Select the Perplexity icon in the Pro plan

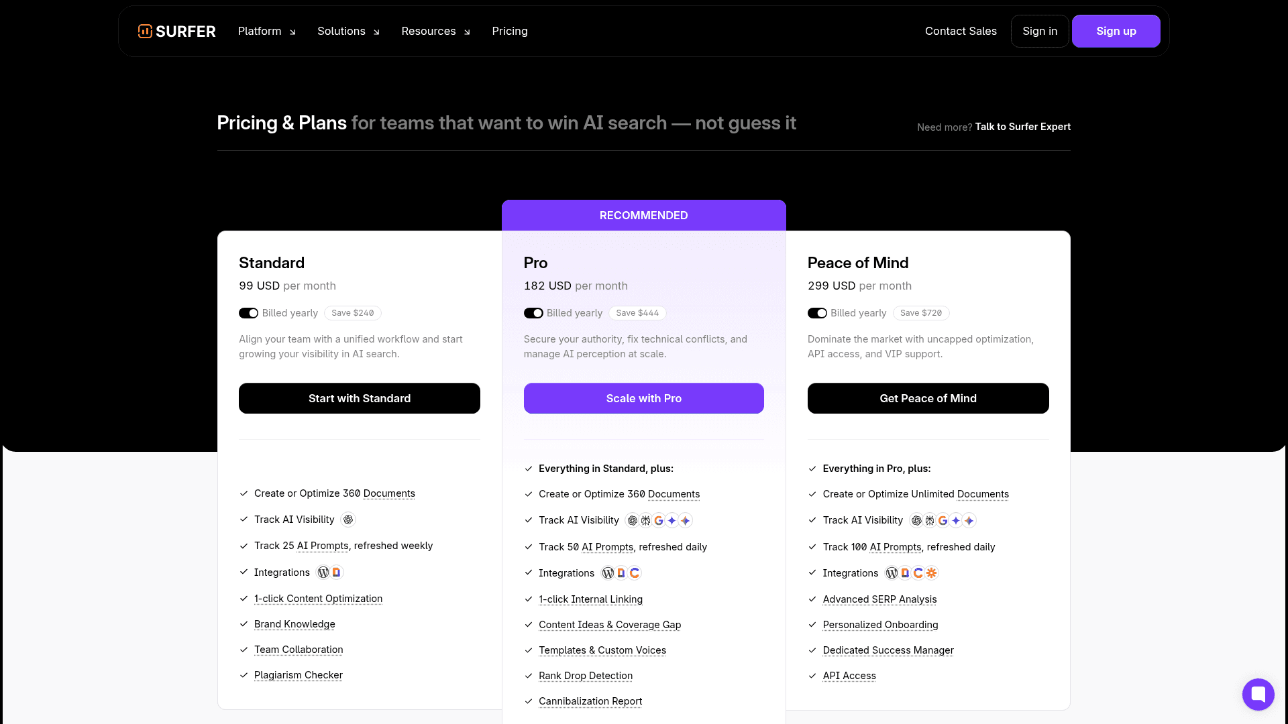click(x=645, y=520)
